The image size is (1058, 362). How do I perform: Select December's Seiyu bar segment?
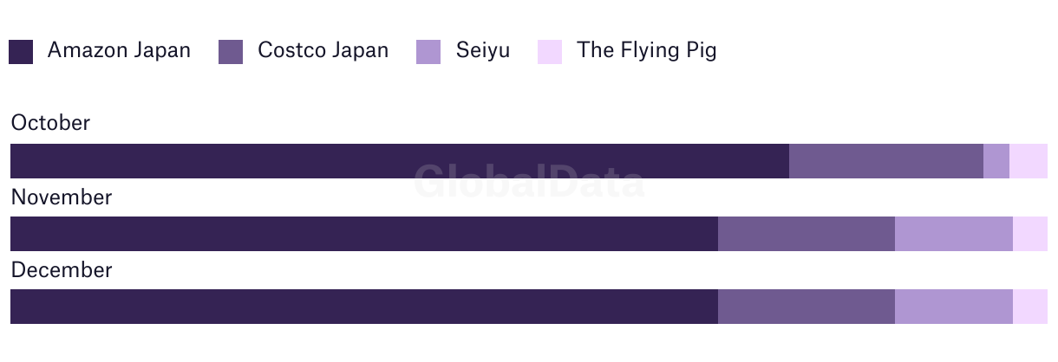pos(954,307)
